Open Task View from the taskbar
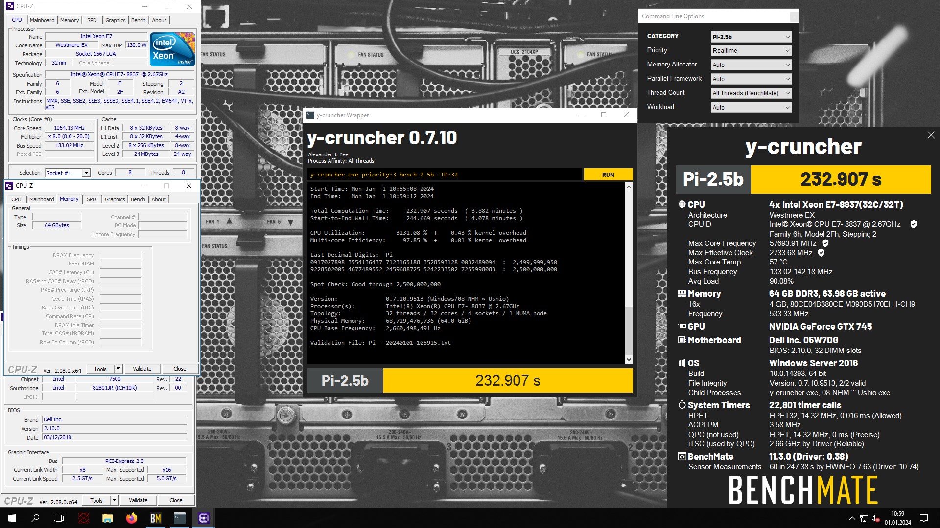This screenshot has width=940, height=528. click(59, 518)
